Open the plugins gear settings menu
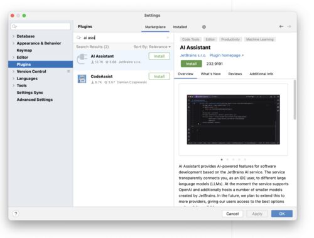The image size is (314, 238). (x=204, y=27)
